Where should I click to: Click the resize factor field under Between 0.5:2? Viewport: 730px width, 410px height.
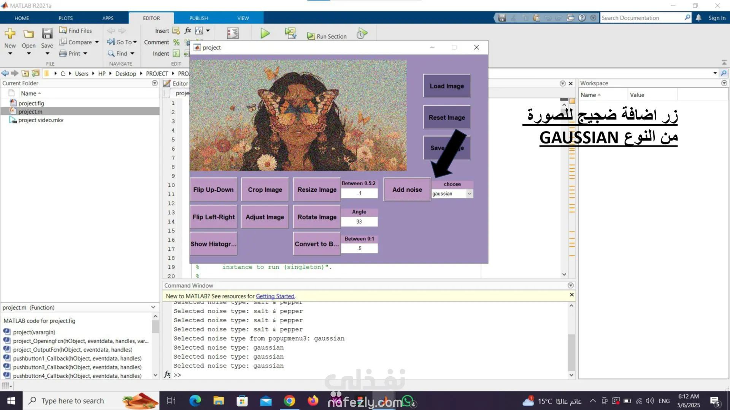[x=359, y=193]
